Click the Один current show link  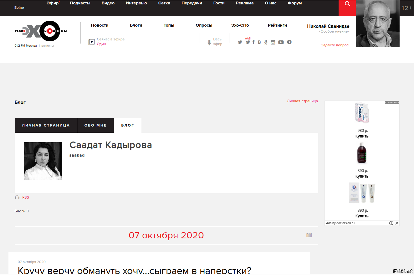coord(101,44)
